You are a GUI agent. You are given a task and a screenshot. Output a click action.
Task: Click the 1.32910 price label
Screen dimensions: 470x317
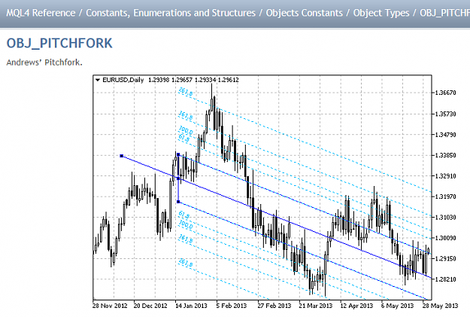pos(445,176)
